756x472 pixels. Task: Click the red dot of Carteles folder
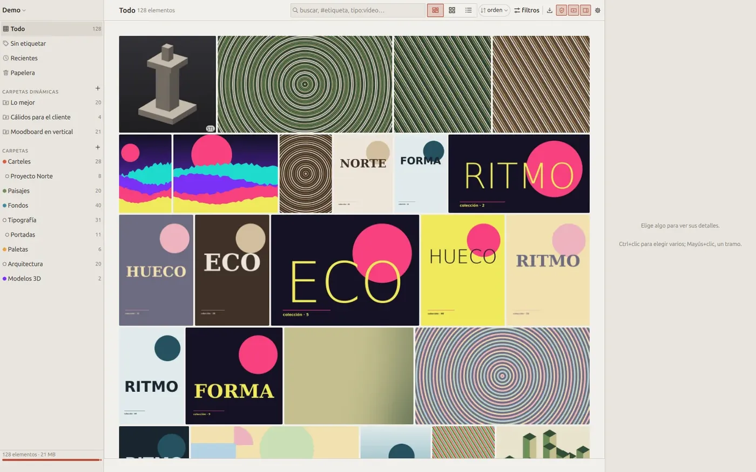tap(4, 162)
